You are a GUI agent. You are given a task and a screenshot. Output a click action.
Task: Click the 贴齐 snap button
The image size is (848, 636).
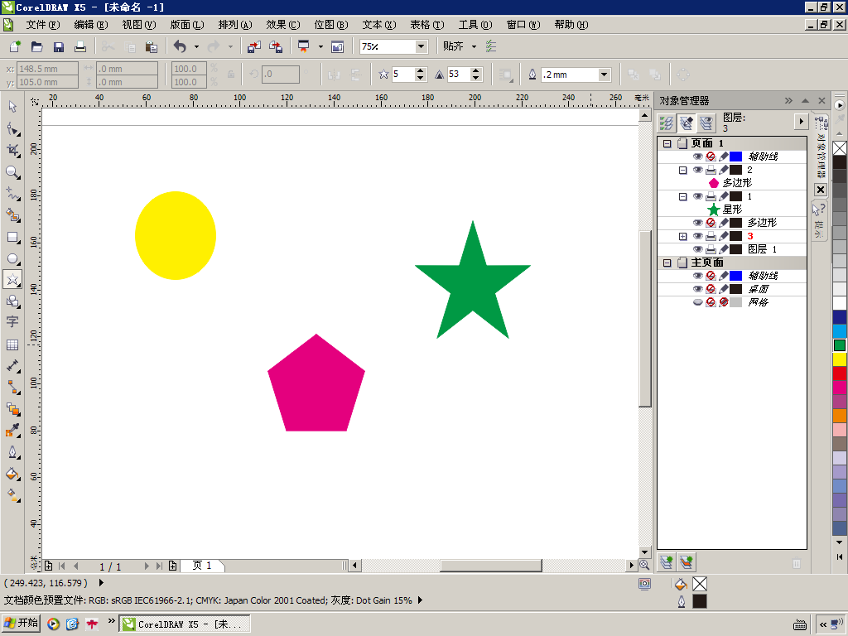(453, 46)
